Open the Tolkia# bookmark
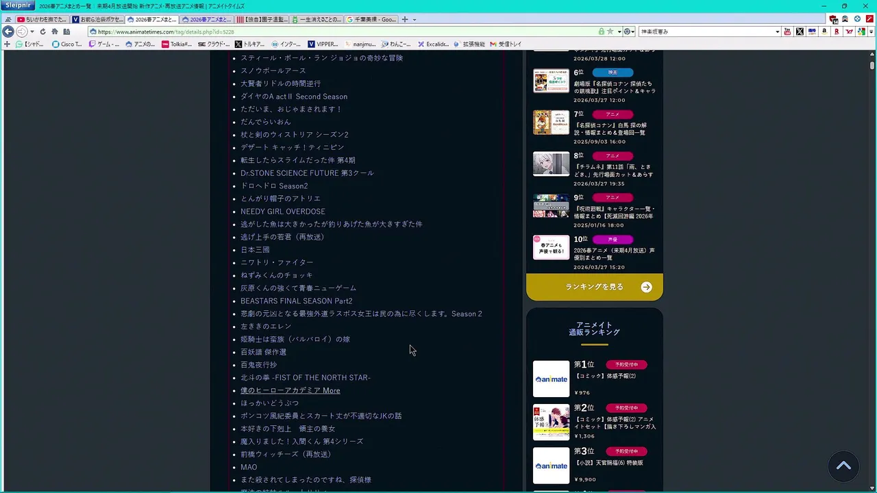Viewport: 877px width, 493px height. tap(177, 44)
